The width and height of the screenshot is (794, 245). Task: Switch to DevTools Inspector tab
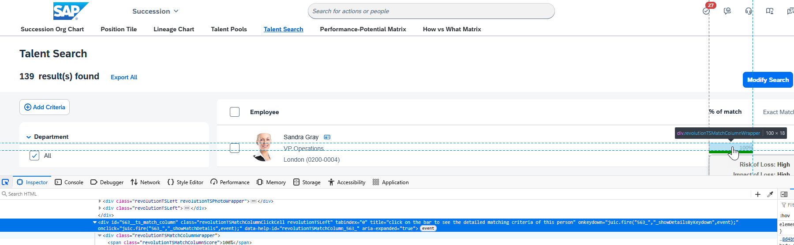[x=32, y=182]
